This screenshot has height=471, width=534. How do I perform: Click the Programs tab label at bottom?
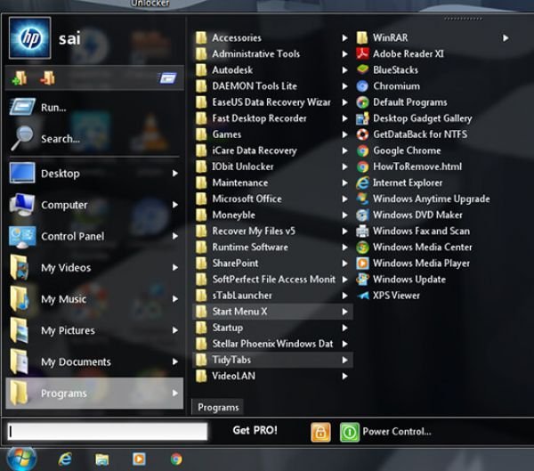[218, 407]
